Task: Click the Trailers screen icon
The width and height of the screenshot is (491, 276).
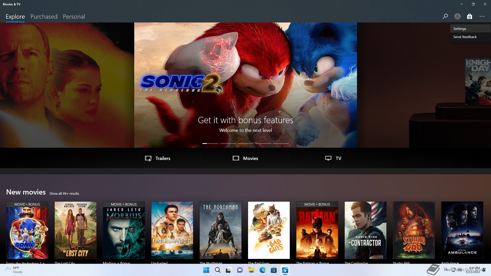Action: click(148, 158)
